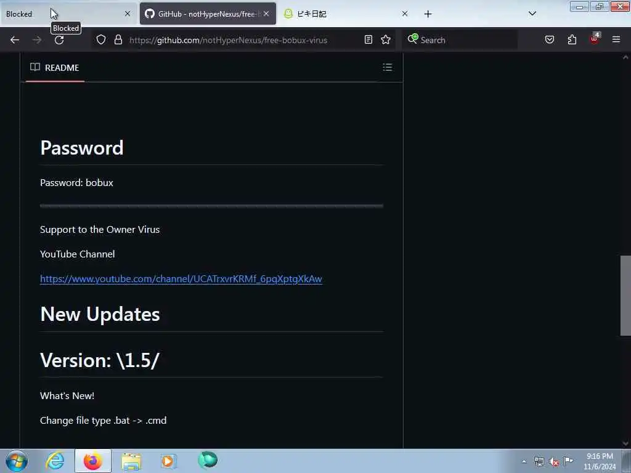Open the Extensions puzzle icon
631x473 pixels.
pyautogui.click(x=572, y=40)
